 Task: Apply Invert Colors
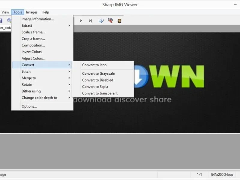[42, 52]
